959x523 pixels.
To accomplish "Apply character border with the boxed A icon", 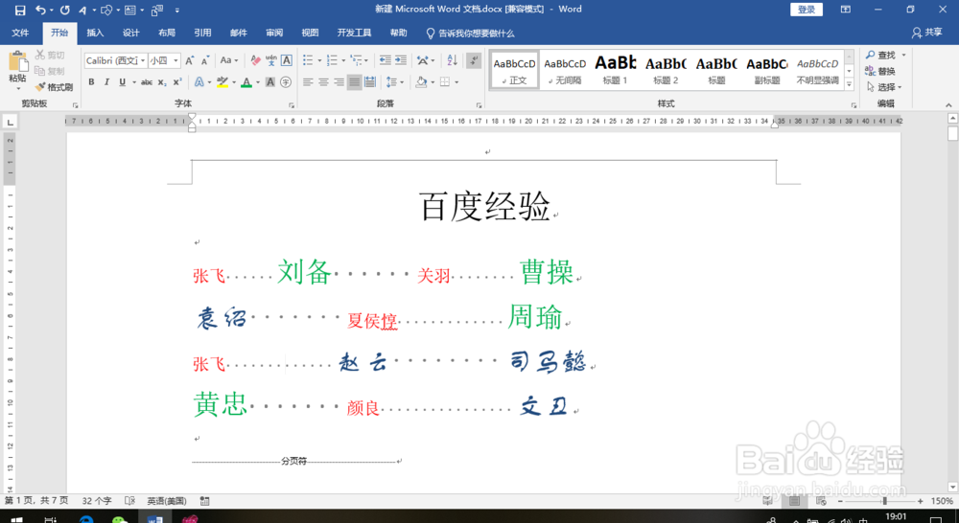I will coord(286,60).
